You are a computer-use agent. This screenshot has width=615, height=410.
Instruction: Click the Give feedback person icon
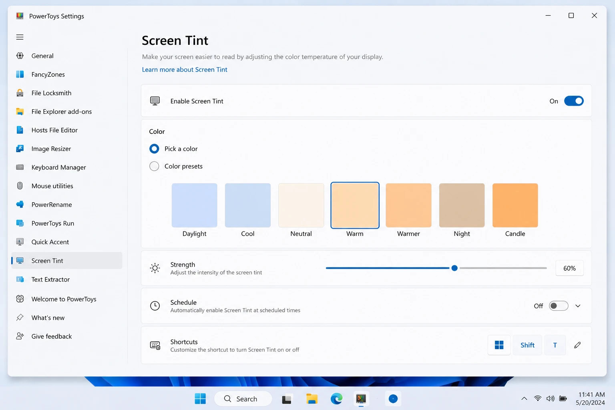pos(20,336)
